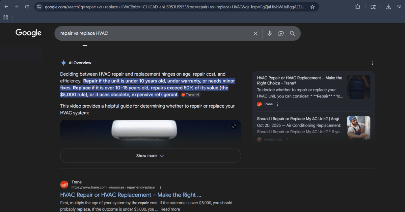This screenshot has height=212, width=405.
Task: Bookmark this page with the star icon
Action: (313, 7)
